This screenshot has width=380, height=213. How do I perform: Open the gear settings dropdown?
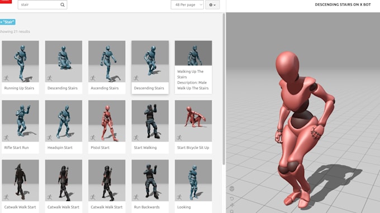pos(212,4)
